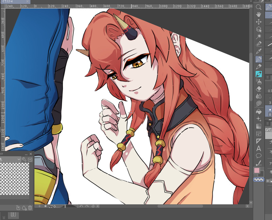Add color droplet icon in color set
The image size is (272, 220).
pyautogui.click(x=24, y=208)
